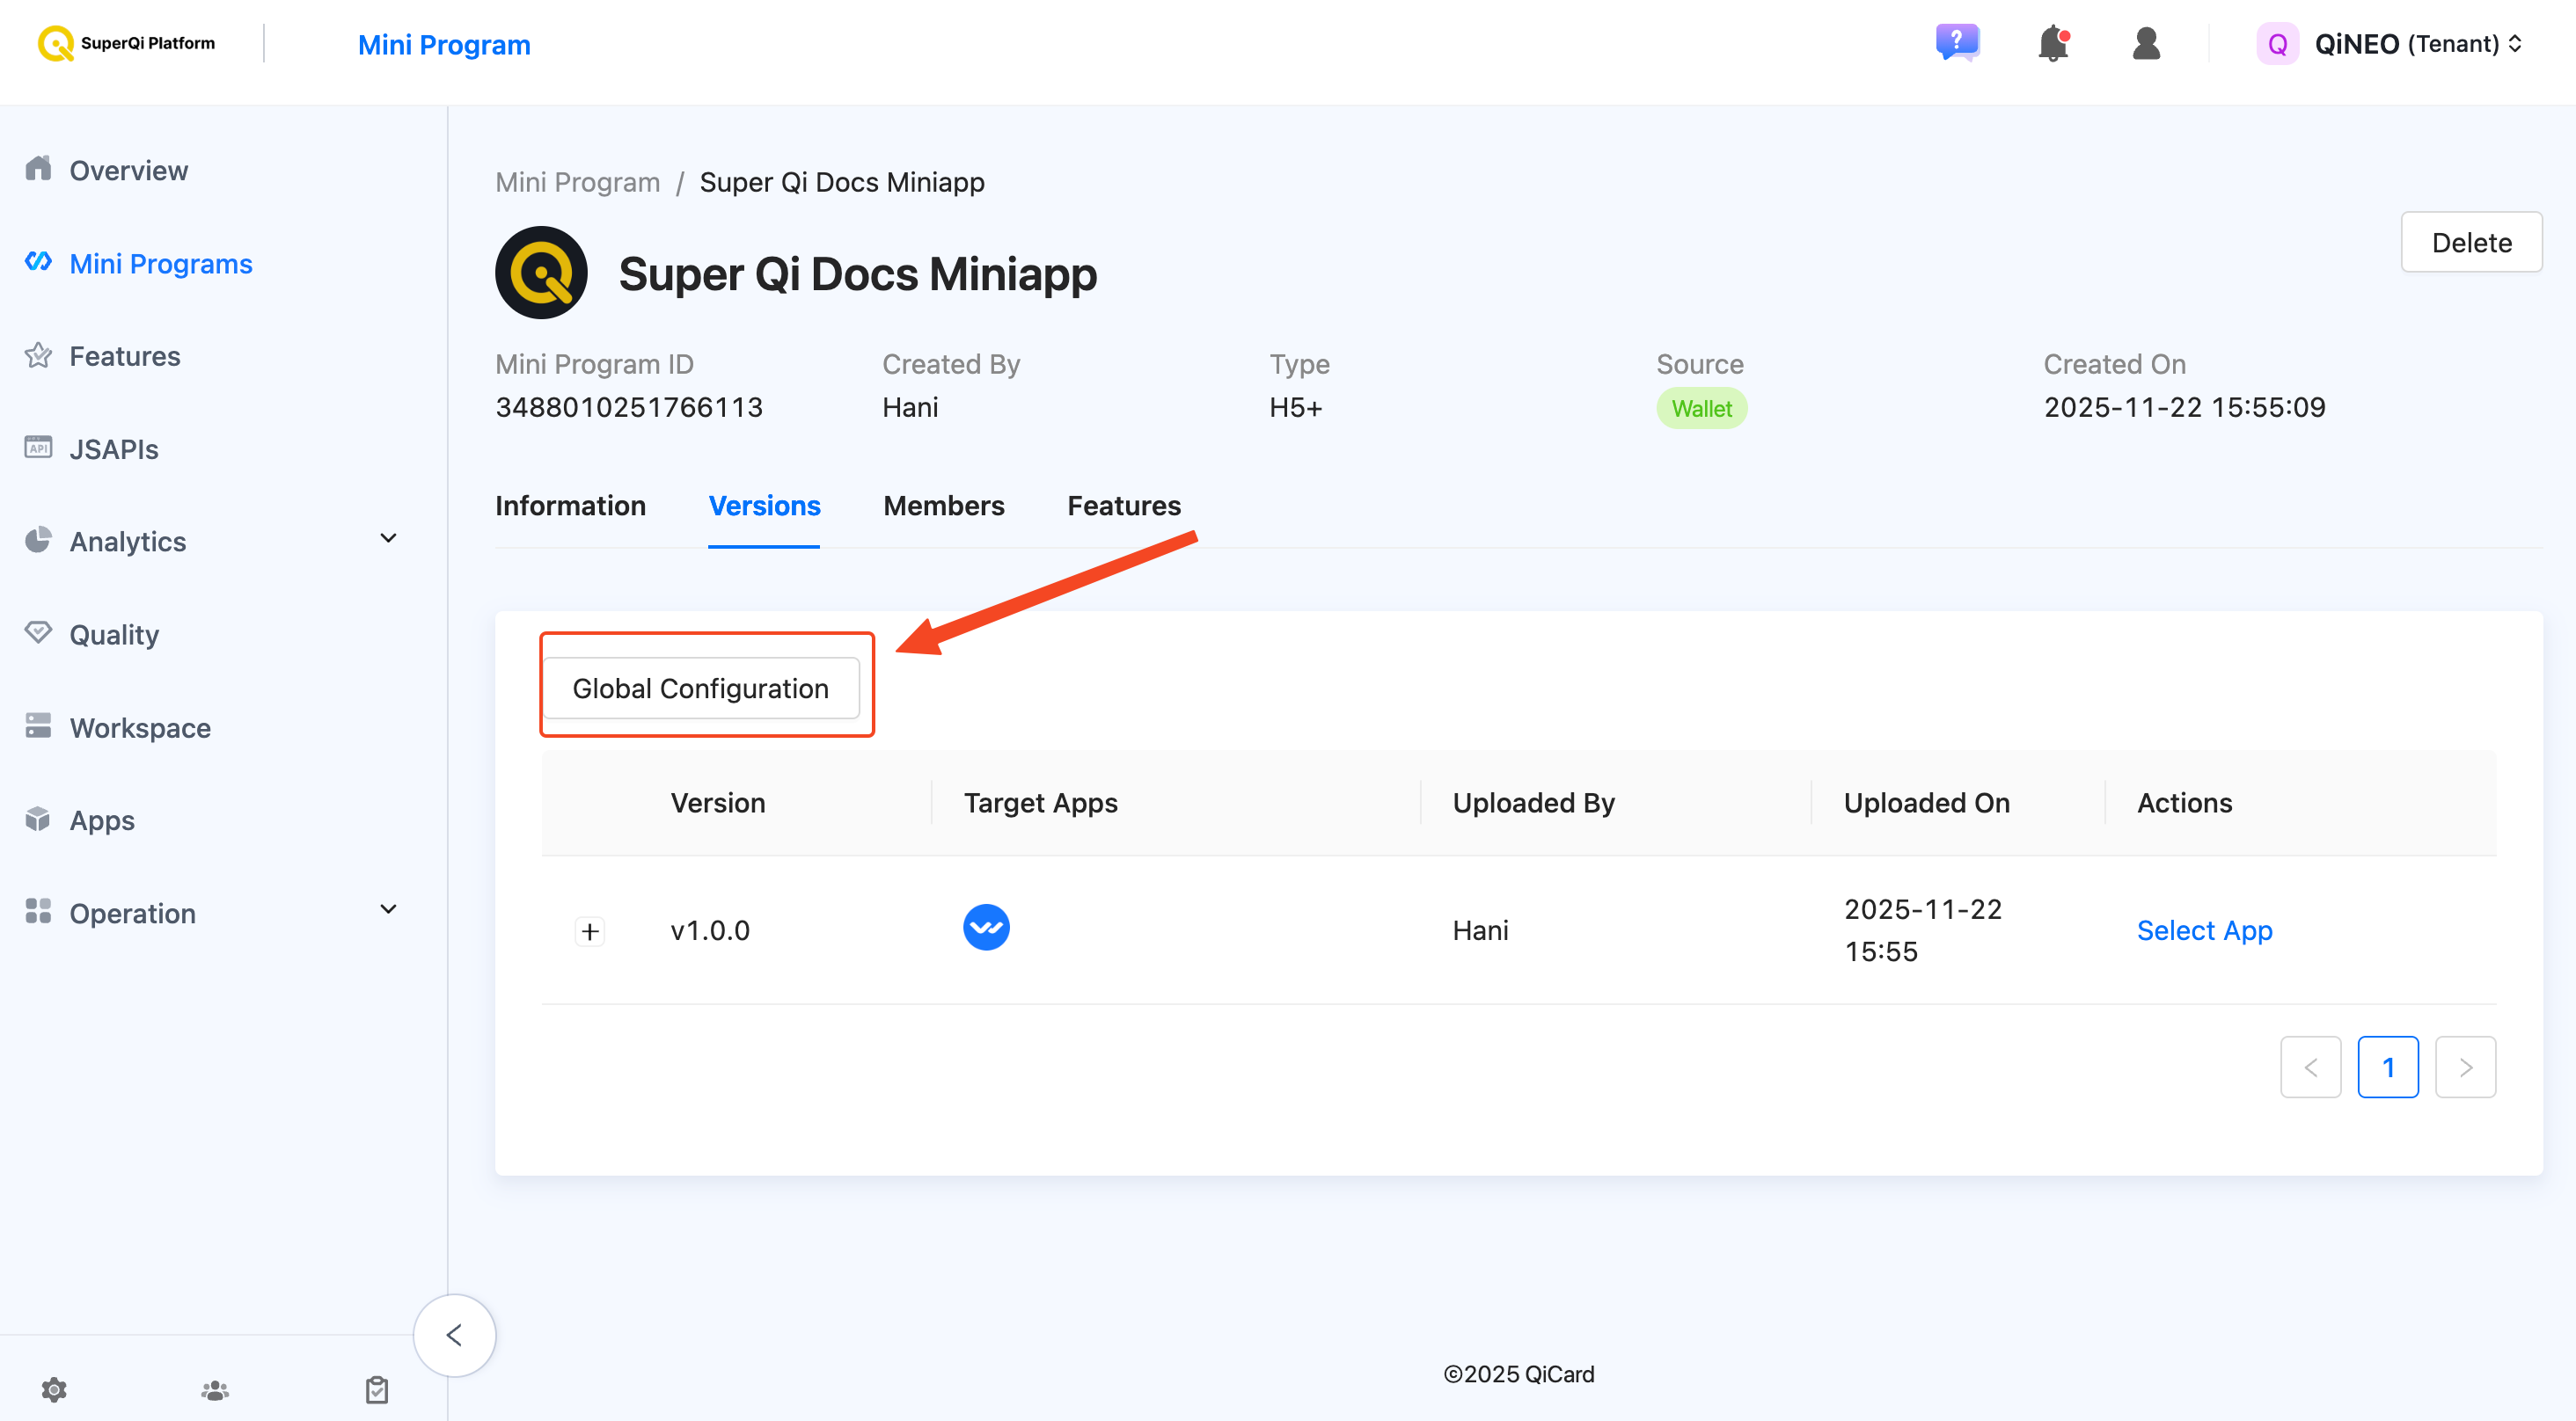Click the H5+ type value
This screenshot has width=2576, height=1421.
[1295, 407]
